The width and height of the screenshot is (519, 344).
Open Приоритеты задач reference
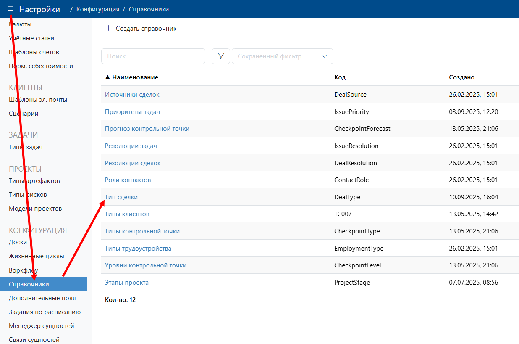[132, 112]
